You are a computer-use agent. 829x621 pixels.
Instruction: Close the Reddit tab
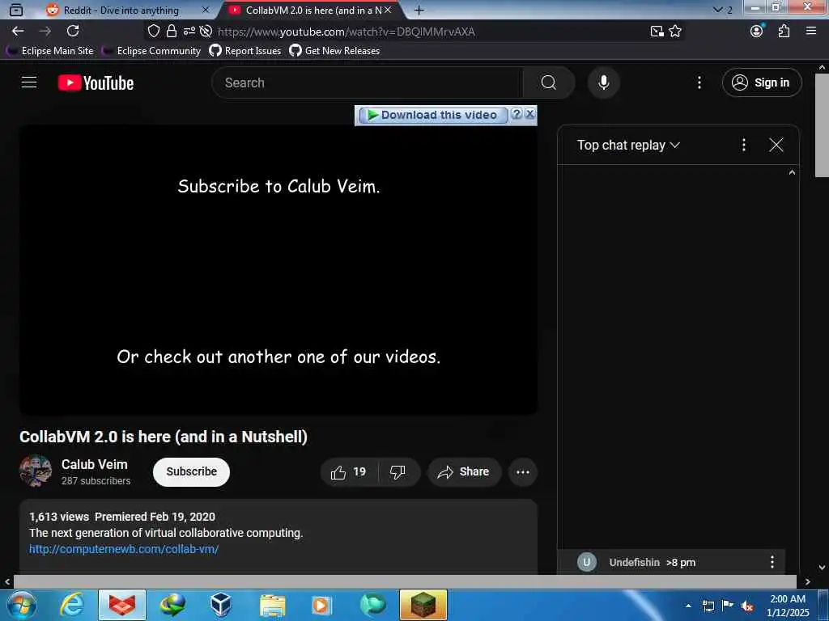pos(206,10)
